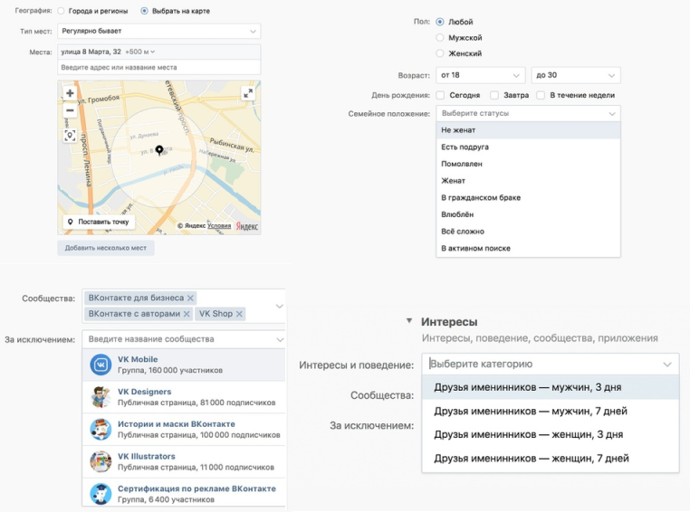
Task: Select 'В активном поиске' status option
Action: (528, 248)
